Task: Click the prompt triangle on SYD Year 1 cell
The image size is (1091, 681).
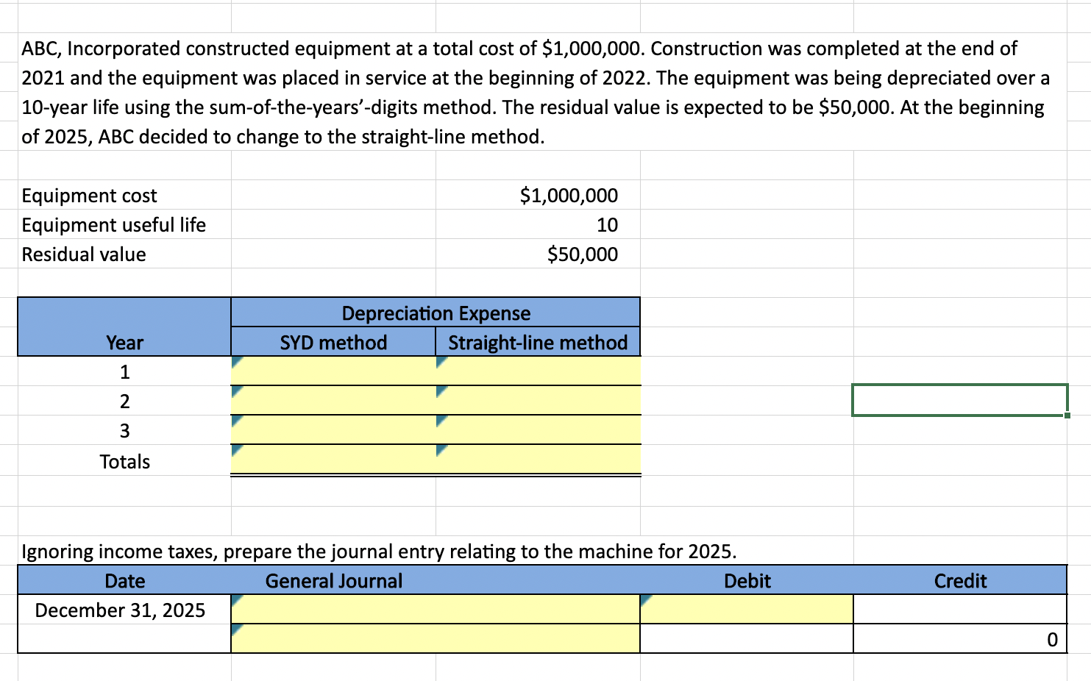Action: [x=236, y=360]
